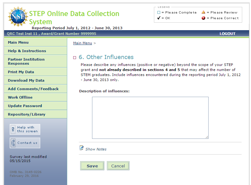This screenshot has width=251, height=185.
Task: Click 'OMB No. 3145-0226' text
Action: (26, 172)
